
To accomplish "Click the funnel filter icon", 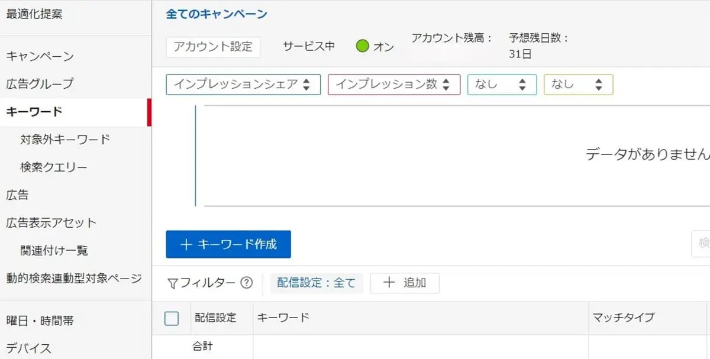I will pyautogui.click(x=172, y=284).
